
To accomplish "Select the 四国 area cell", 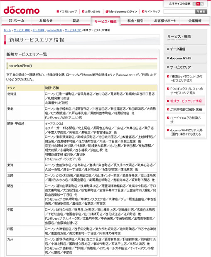I will coord(25,231).
